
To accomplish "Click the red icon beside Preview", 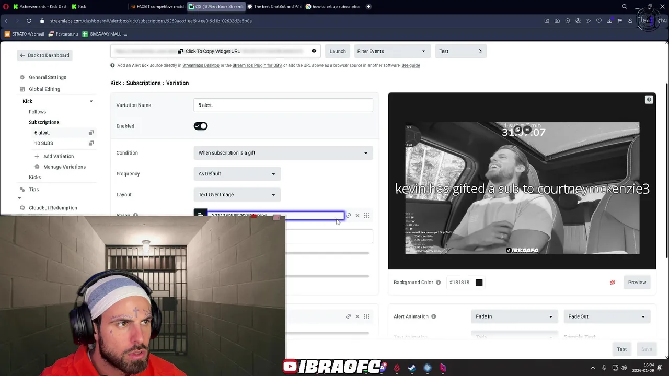I will [613, 283].
